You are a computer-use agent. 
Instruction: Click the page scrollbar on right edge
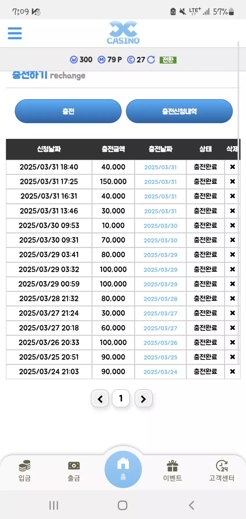click(x=238, y=203)
